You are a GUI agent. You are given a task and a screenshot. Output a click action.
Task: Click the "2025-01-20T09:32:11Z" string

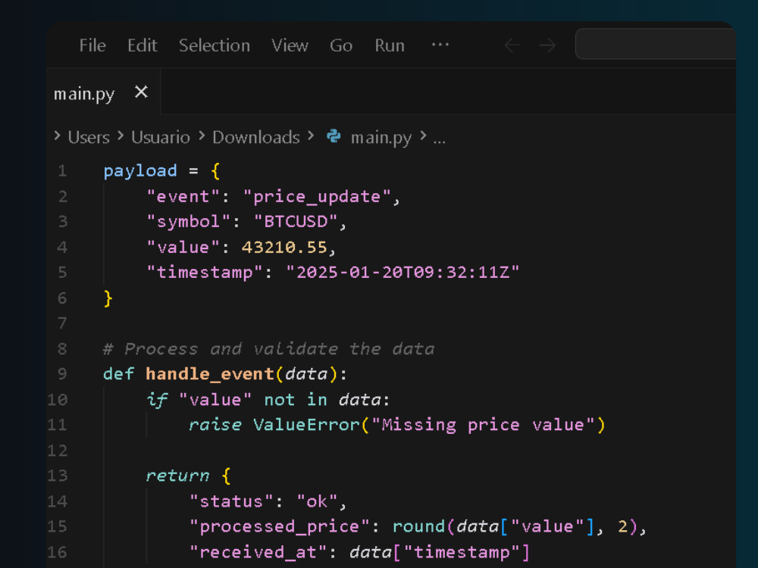402,273
